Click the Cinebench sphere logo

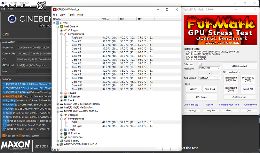pyautogui.click(x=12, y=19)
